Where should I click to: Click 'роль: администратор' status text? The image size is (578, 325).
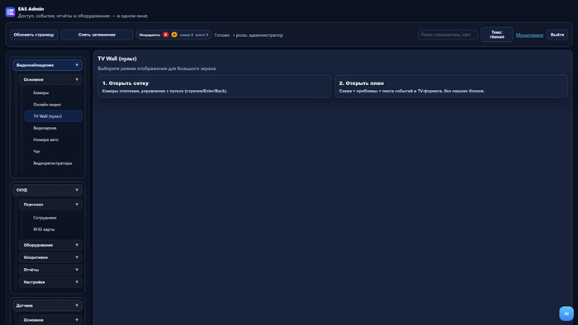tap(259, 35)
